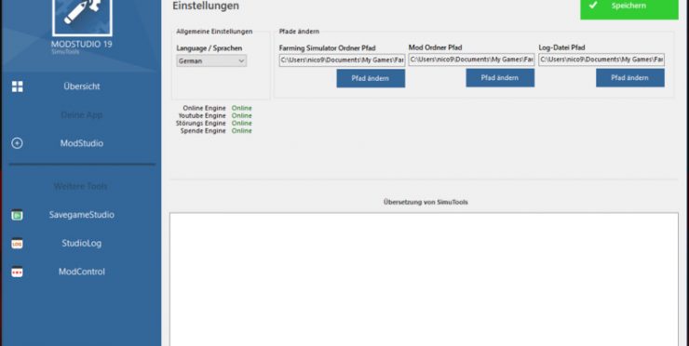Open SavegameStudio from Weitere Tools
This screenshot has width=689, height=346.
pyautogui.click(x=82, y=215)
